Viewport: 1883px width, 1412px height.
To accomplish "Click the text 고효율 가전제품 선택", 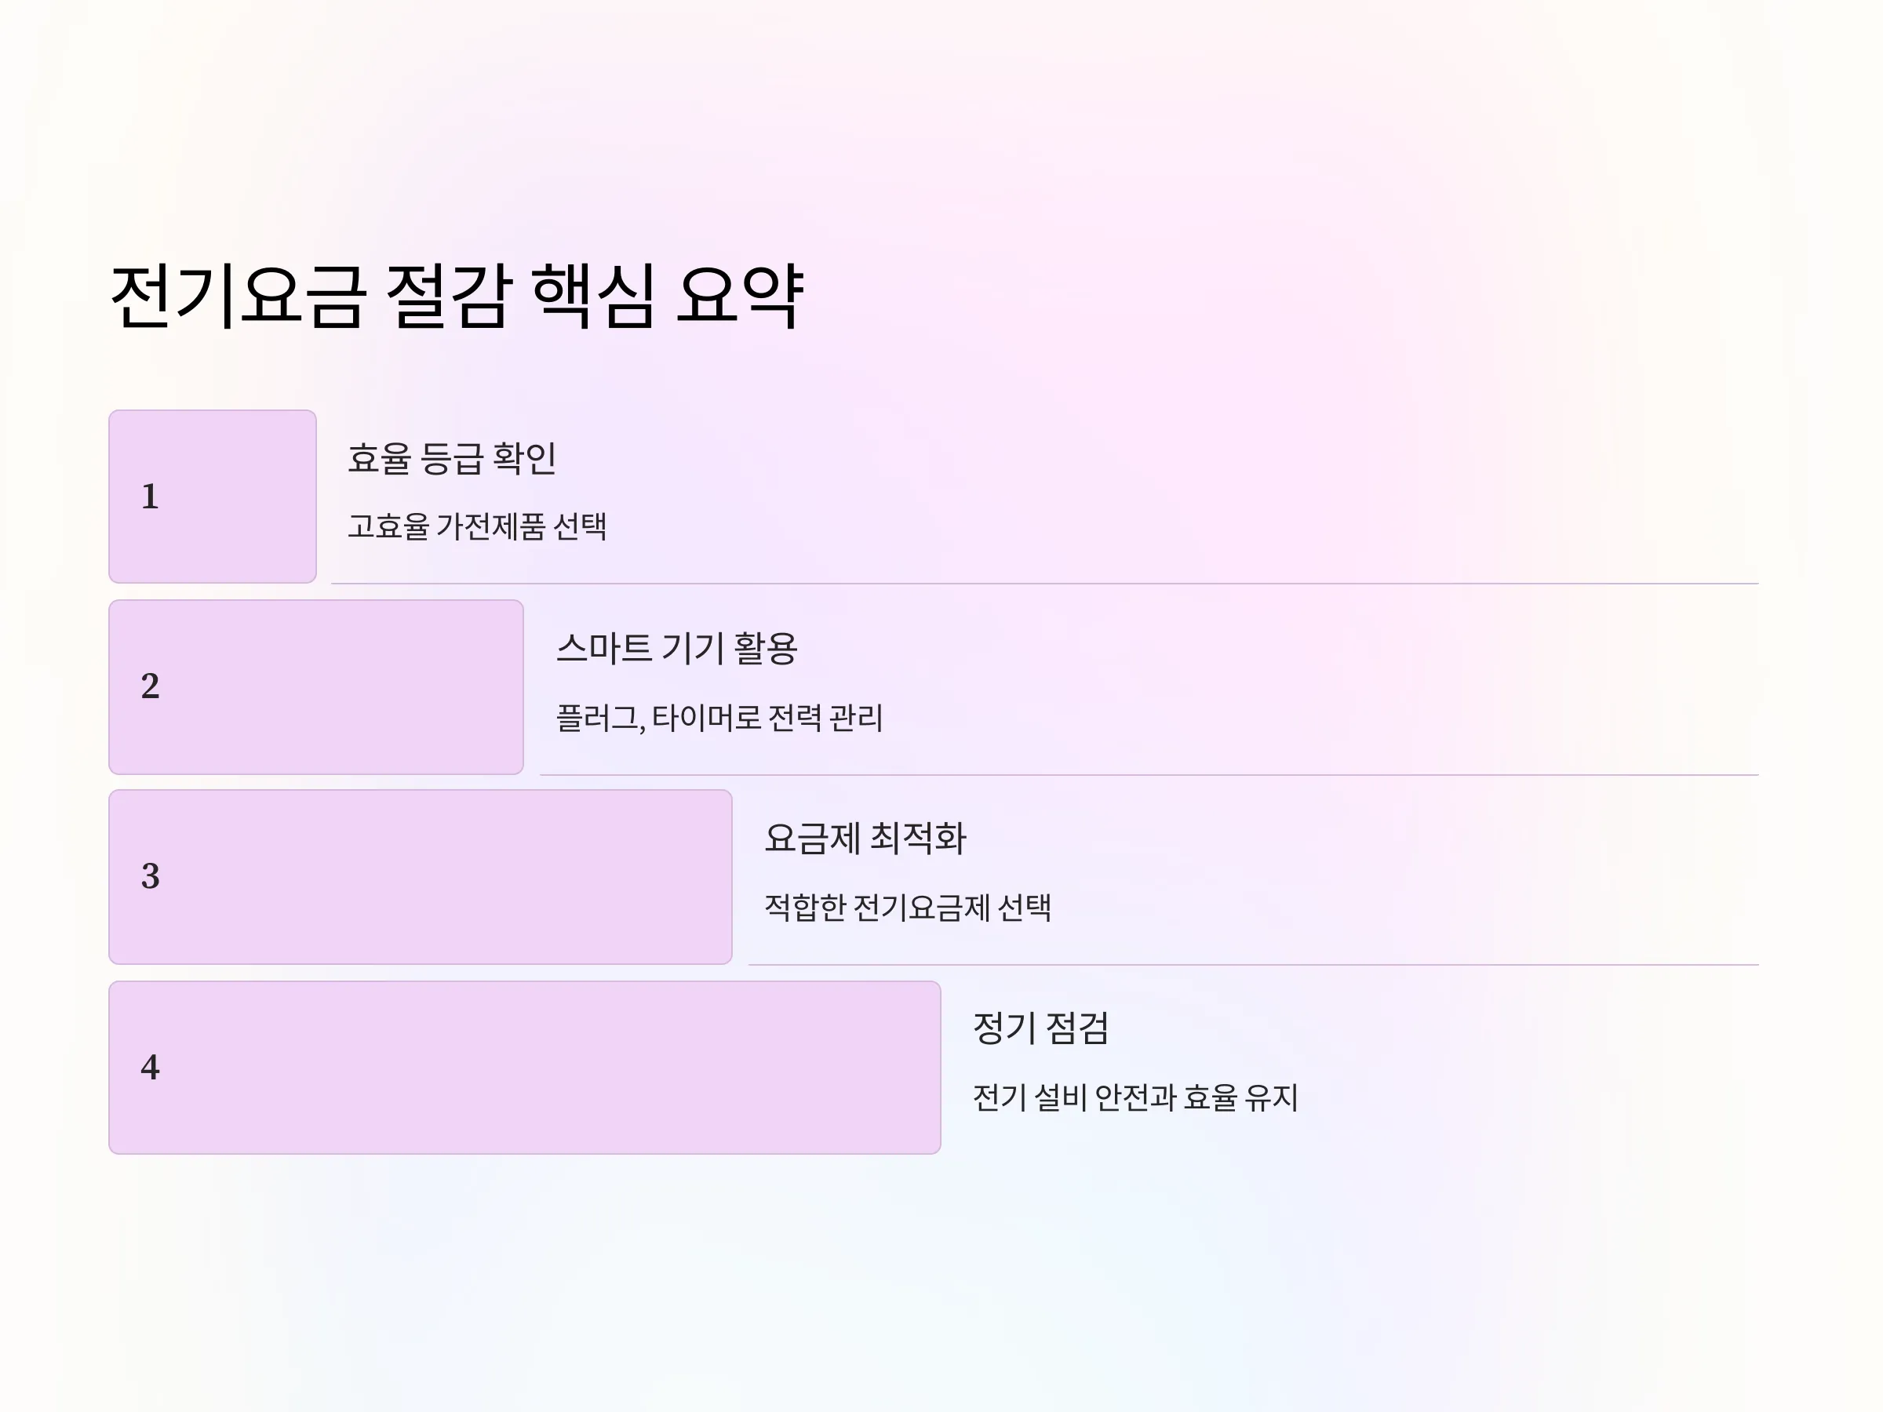I will tap(477, 526).
